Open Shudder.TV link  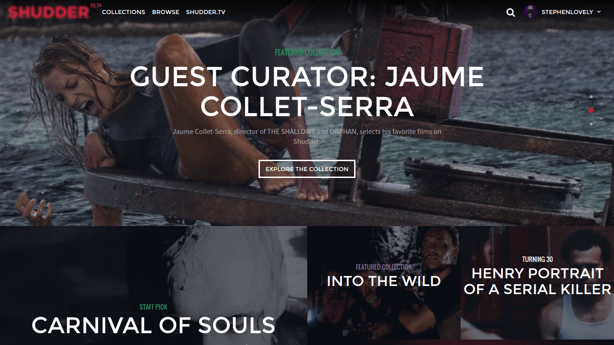point(206,12)
